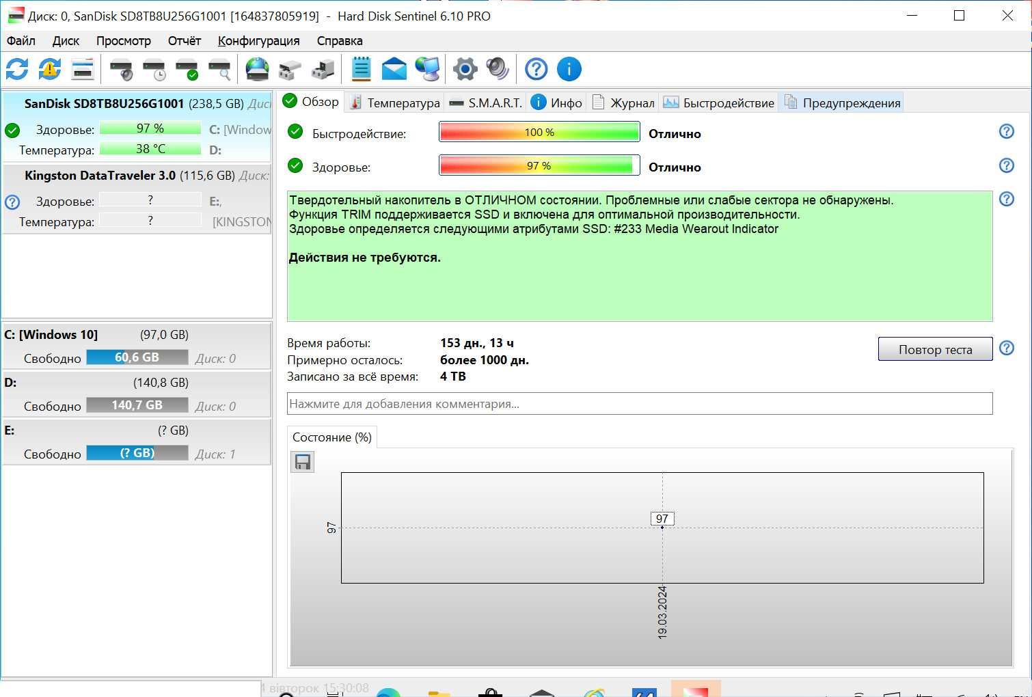Click the Здоровье 97 % gradient bar
1032x697 pixels.
pos(539,165)
